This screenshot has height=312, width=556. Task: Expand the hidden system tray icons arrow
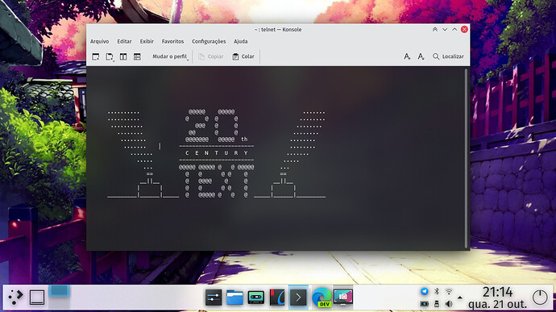pyautogui.click(x=460, y=297)
